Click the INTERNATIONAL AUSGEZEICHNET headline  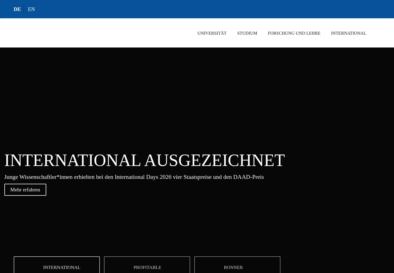(x=144, y=160)
